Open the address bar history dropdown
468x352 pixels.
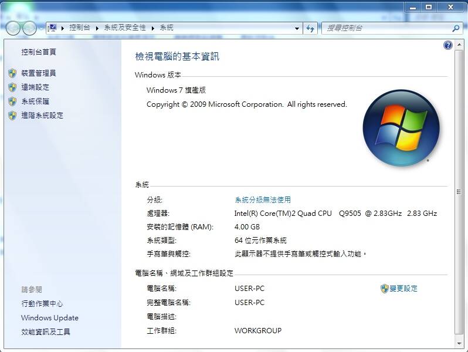point(297,28)
